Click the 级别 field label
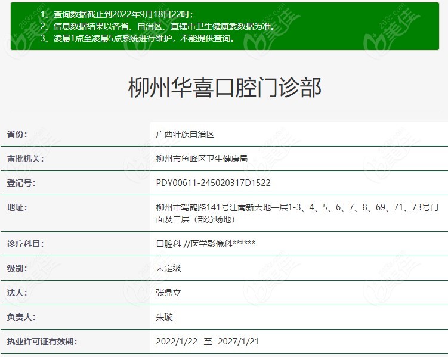Image resolution: width=448 pixels, height=357 pixels. pos(17,268)
